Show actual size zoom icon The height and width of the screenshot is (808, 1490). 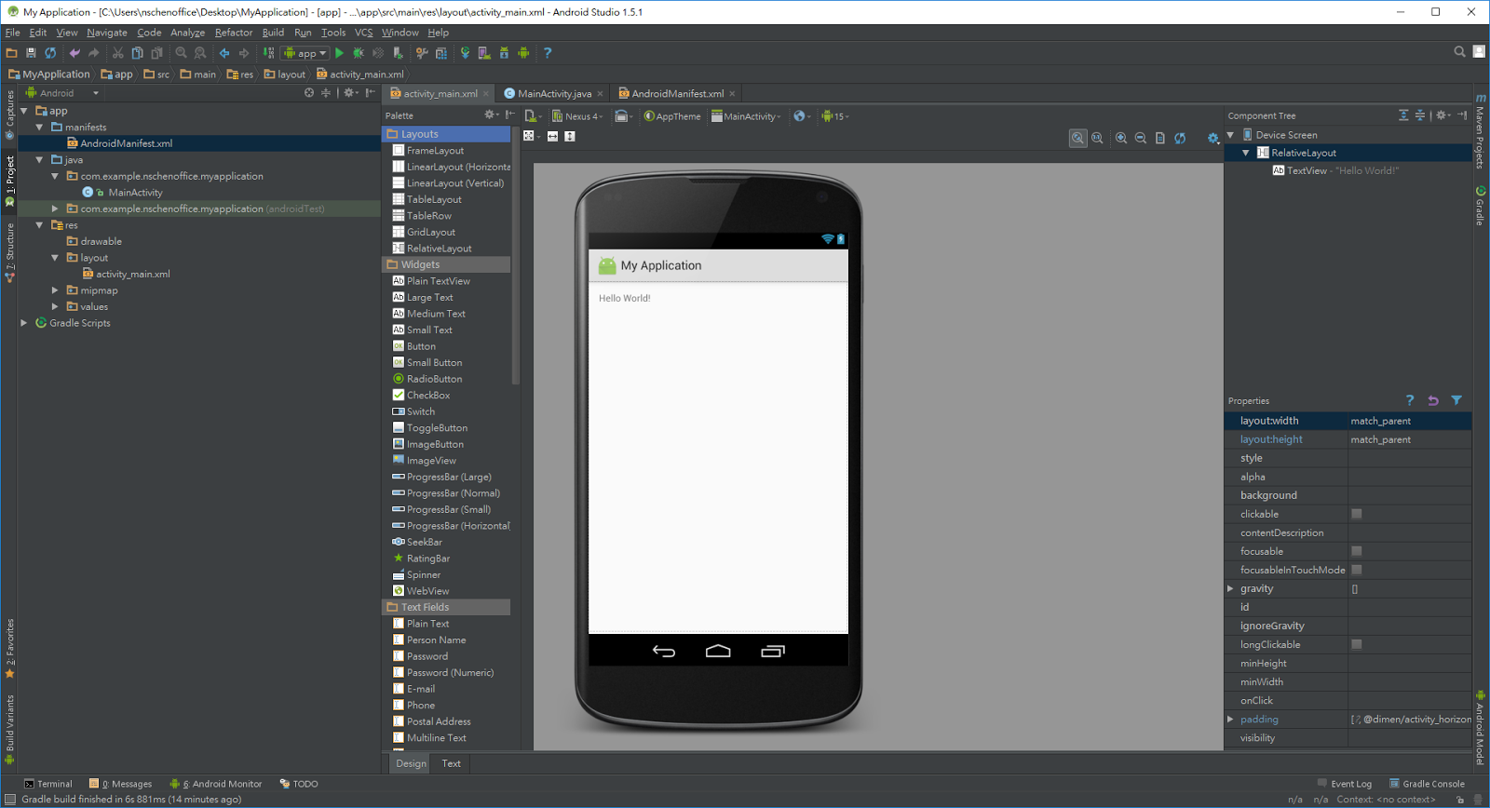tap(1097, 138)
